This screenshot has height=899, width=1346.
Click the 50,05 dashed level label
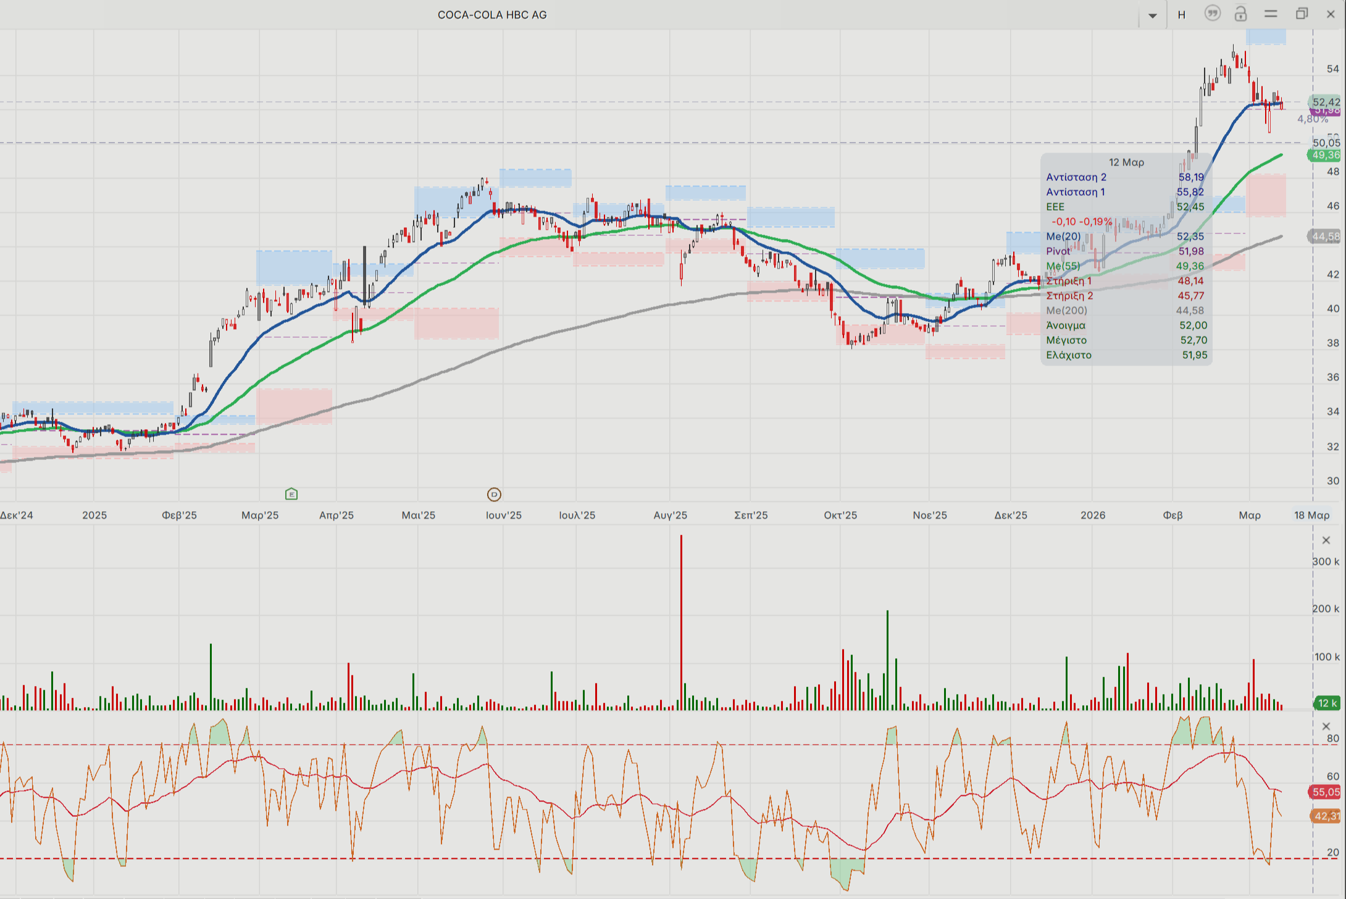[1326, 143]
